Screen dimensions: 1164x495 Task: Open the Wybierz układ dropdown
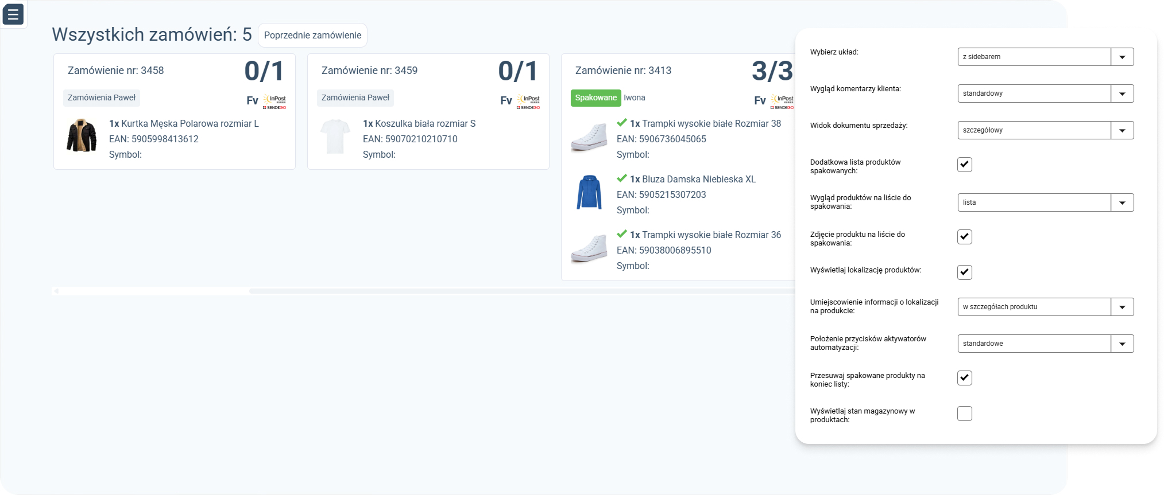pos(1046,57)
